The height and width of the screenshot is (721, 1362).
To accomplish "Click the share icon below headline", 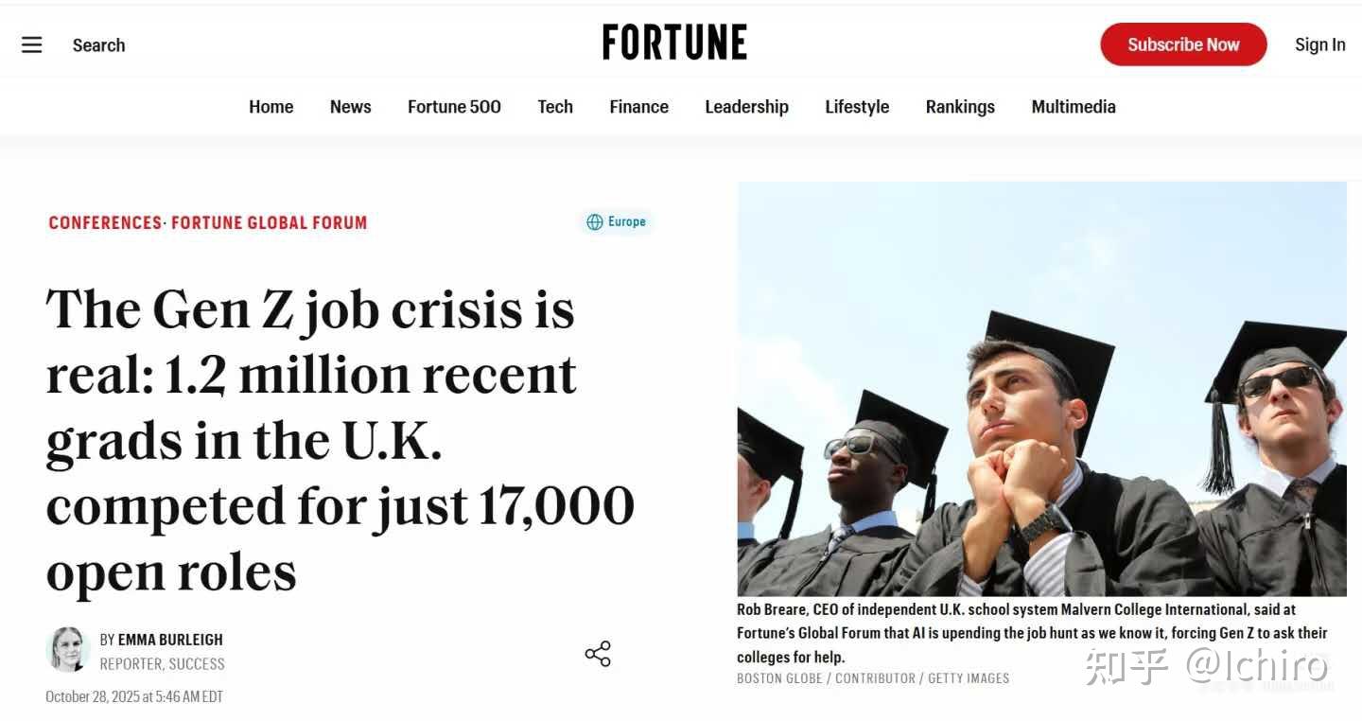I will click(598, 654).
